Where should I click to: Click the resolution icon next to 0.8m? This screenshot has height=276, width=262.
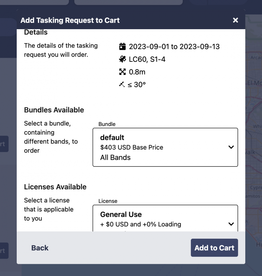(122, 72)
